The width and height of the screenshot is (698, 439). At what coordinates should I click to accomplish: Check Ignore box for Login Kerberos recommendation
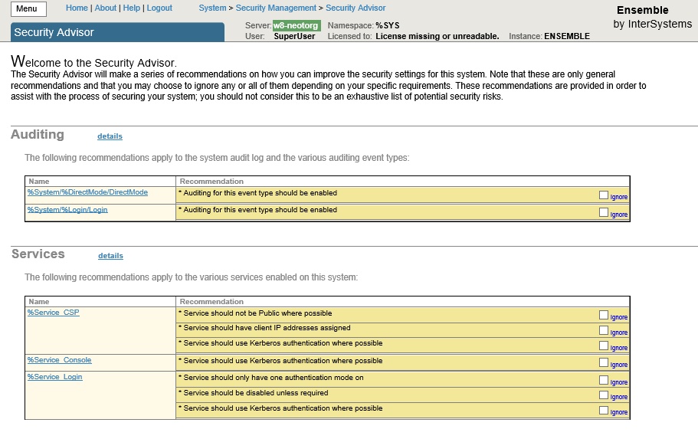tap(604, 410)
